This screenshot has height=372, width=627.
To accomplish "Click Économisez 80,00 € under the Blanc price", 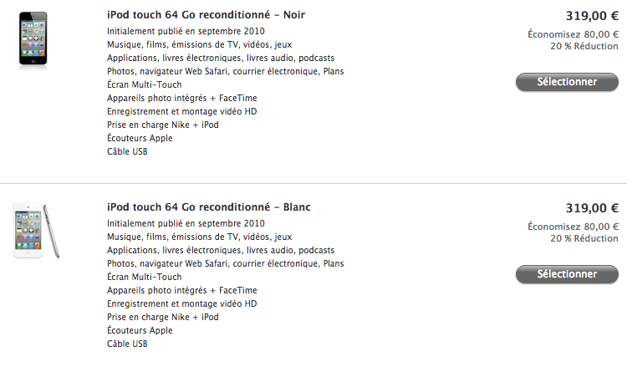I will pos(573,227).
